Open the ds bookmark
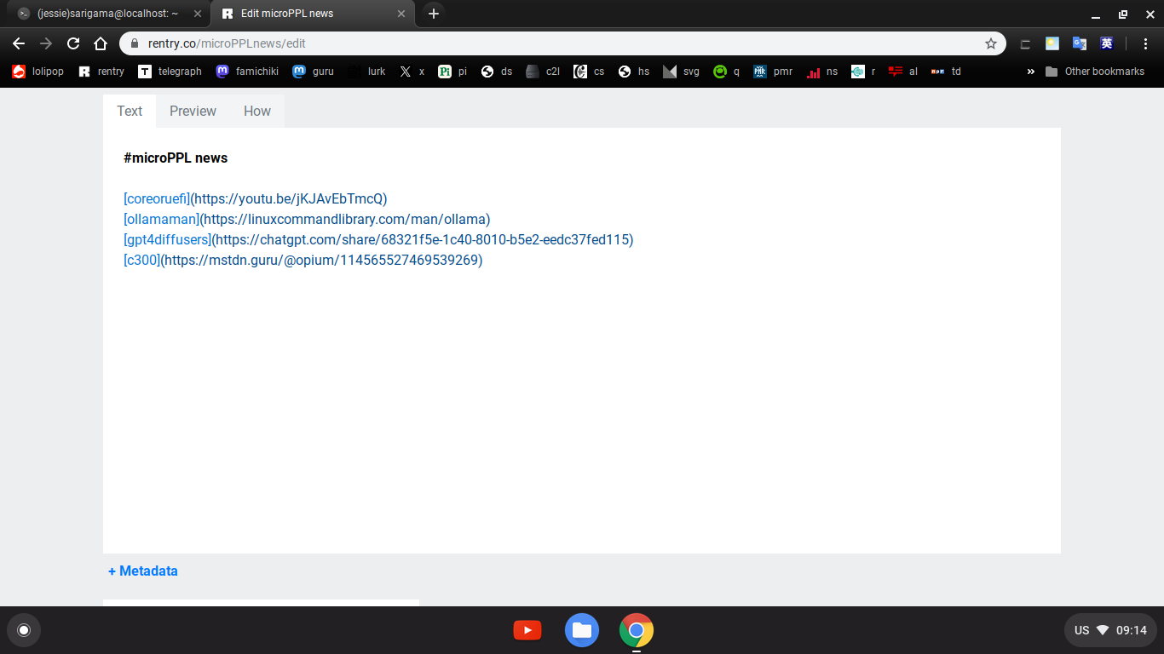This screenshot has width=1164, height=654. click(497, 72)
